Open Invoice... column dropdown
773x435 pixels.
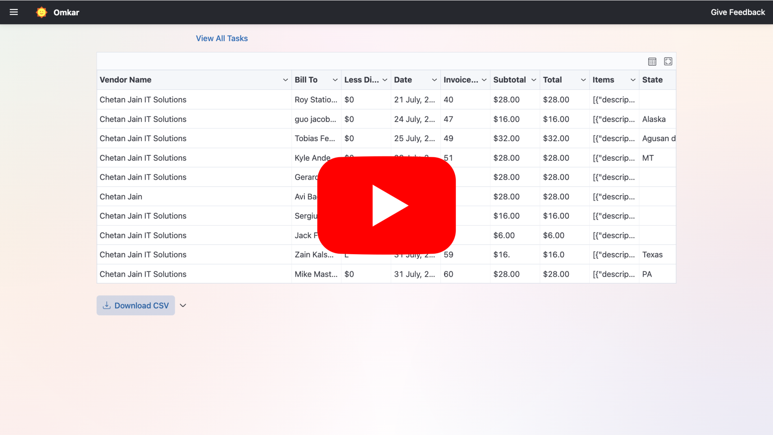click(x=484, y=80)
